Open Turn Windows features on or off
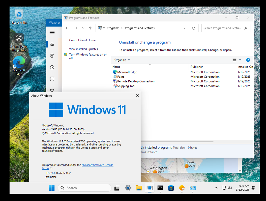266x201 pixels. [88, 56]
